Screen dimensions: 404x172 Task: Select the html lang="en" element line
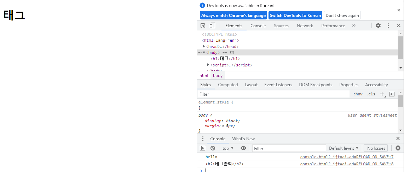[220, 40]
